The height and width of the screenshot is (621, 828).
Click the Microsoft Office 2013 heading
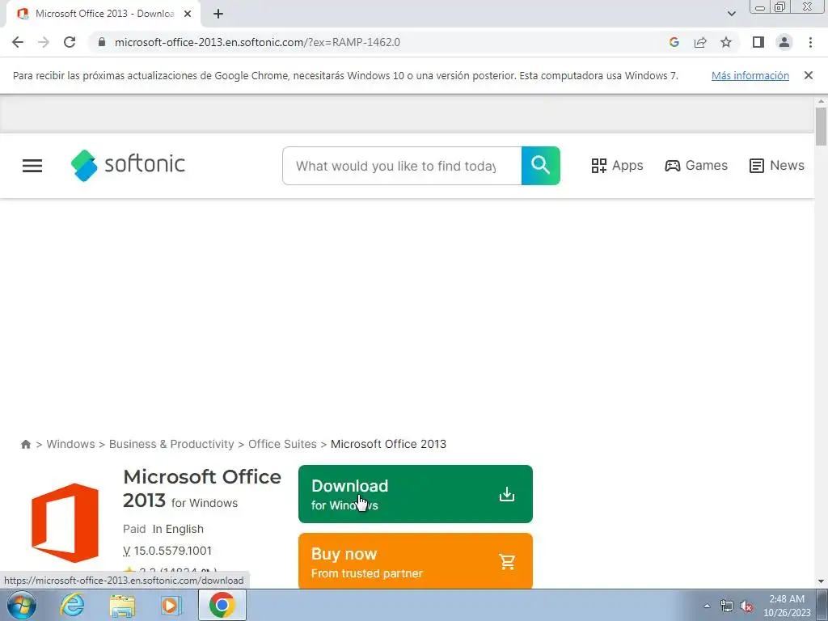[x=202, y=488]
